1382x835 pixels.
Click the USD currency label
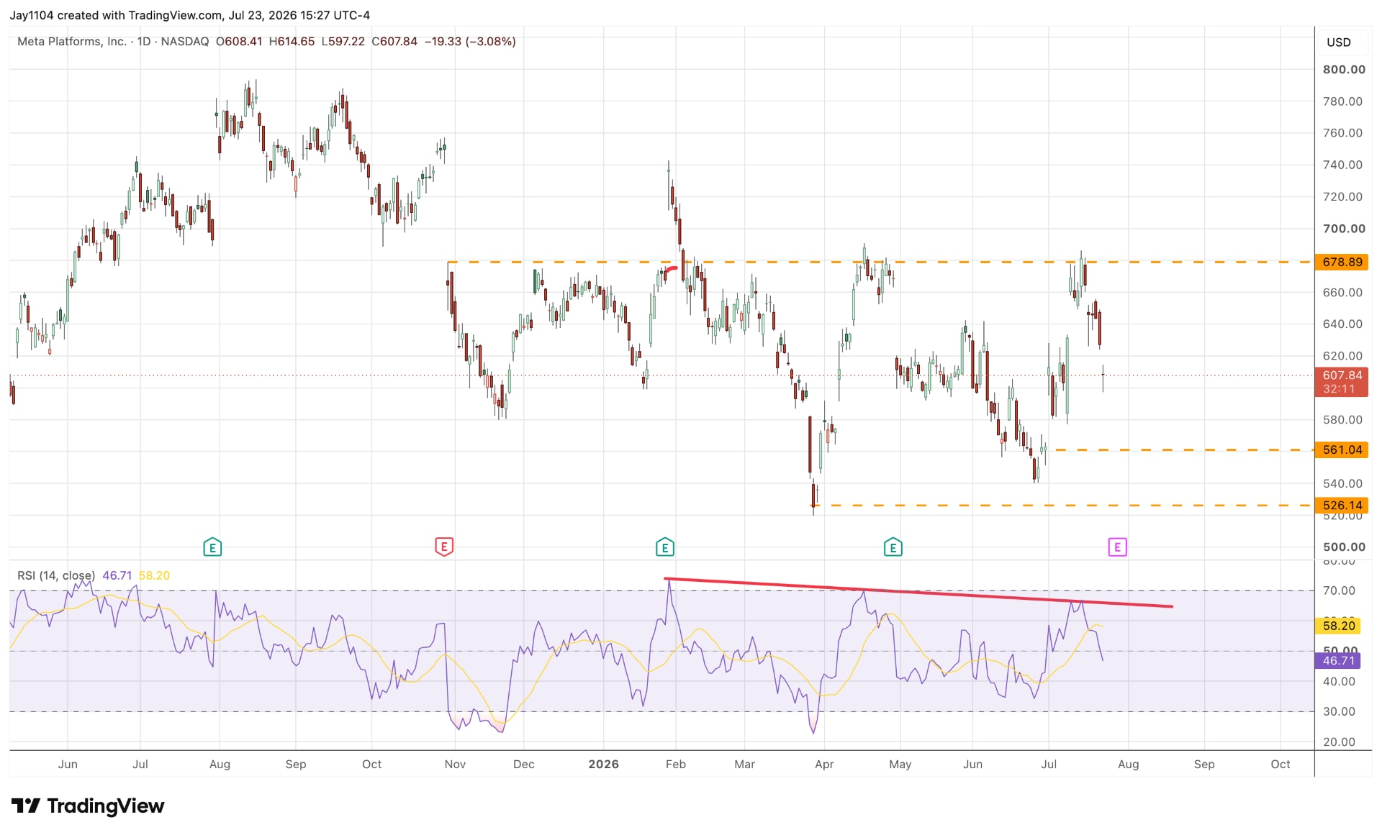point(1339,42)
